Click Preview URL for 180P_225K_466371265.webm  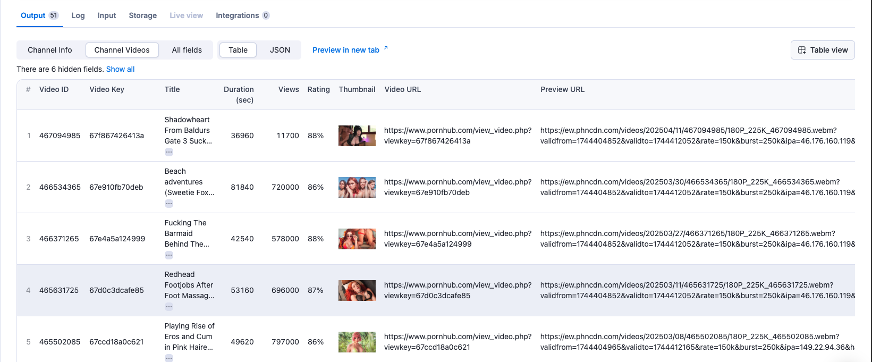[x=698, y=239]
